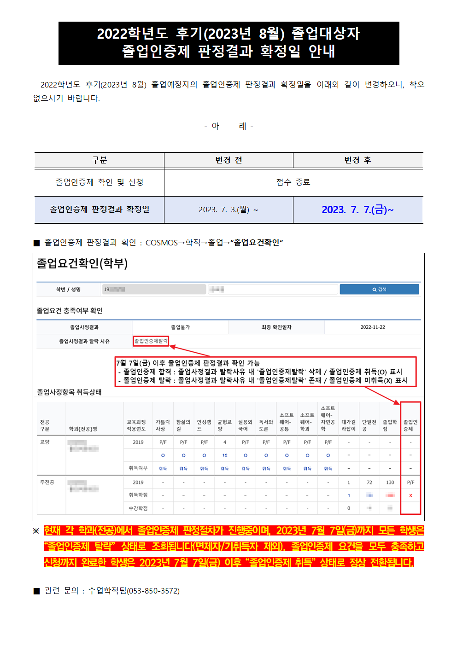Click the 취득 link under 인성캠프
This screenshot has height=646, width=457.
click(204, 468)
